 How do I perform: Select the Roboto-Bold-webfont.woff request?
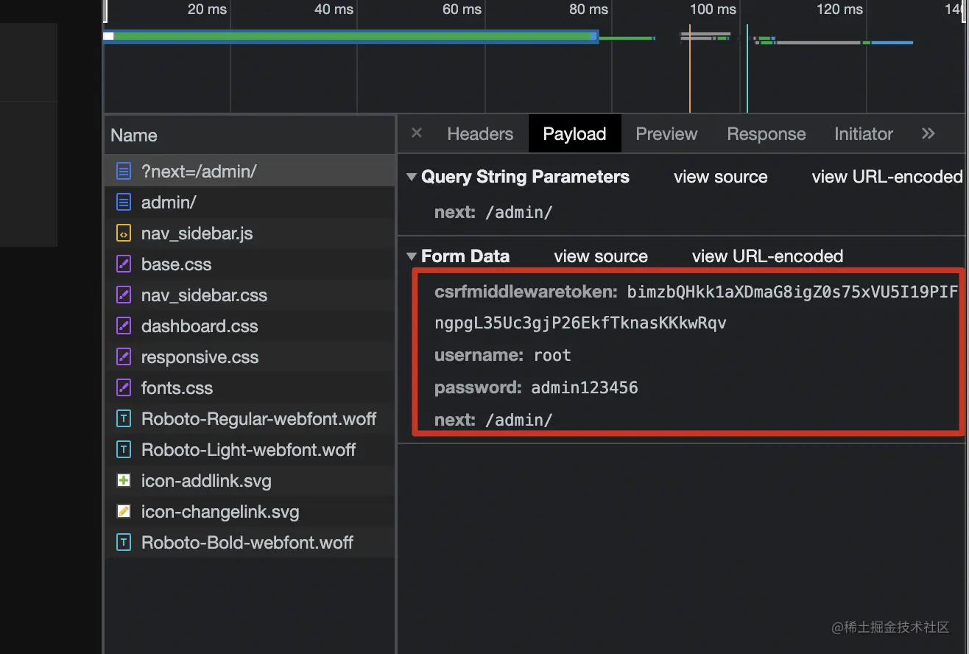[250, 543]
